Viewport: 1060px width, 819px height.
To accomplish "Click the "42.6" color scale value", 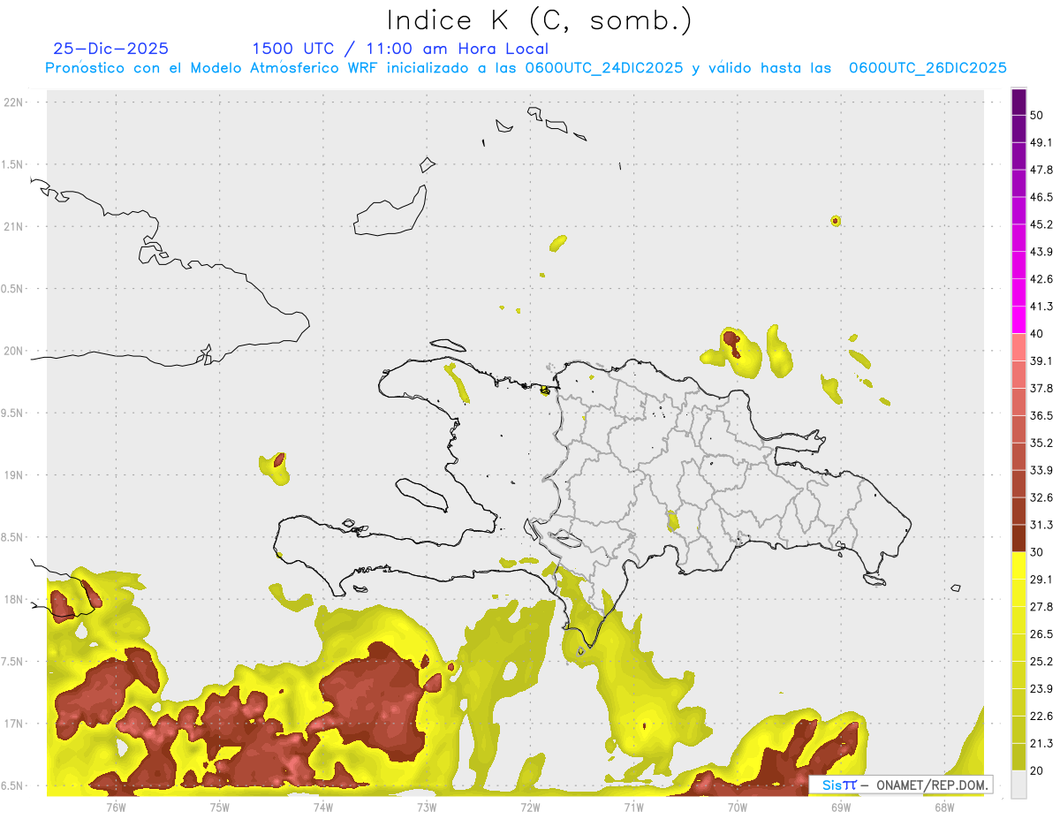I will coord(1042,280).
